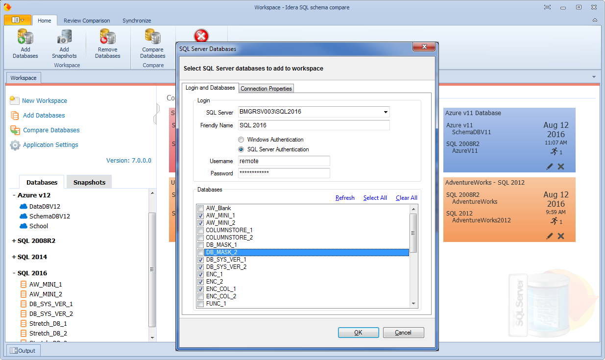Check the DB_MASK_2 database checkbox
This screenshot has width=605, height=360.
pos(200,252)
